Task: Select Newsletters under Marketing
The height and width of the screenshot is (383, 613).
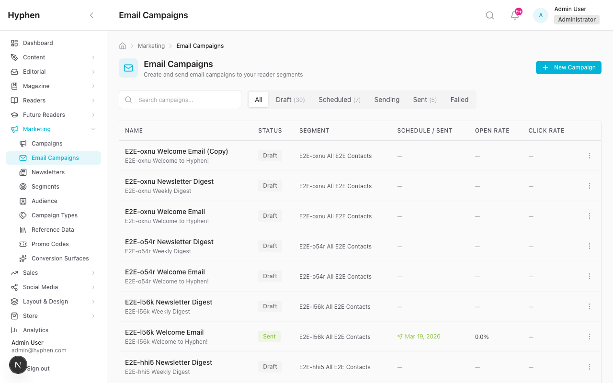Action: 47,172
